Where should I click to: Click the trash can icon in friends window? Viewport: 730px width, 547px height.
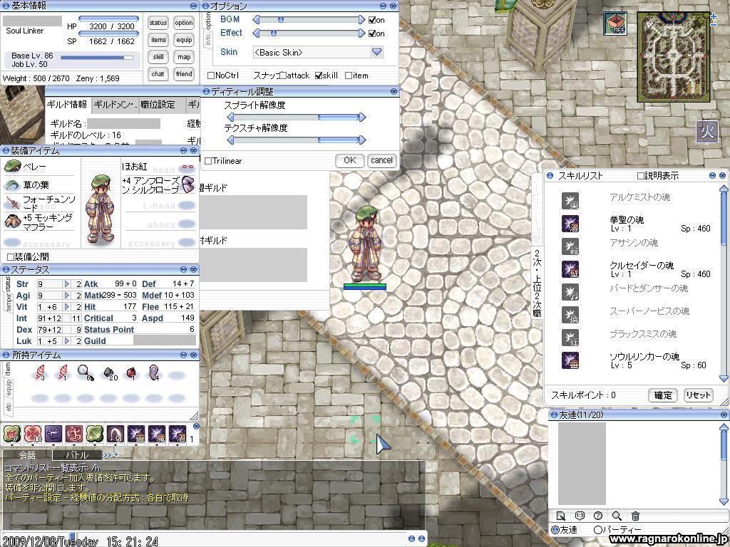click(x=635, y=516)
